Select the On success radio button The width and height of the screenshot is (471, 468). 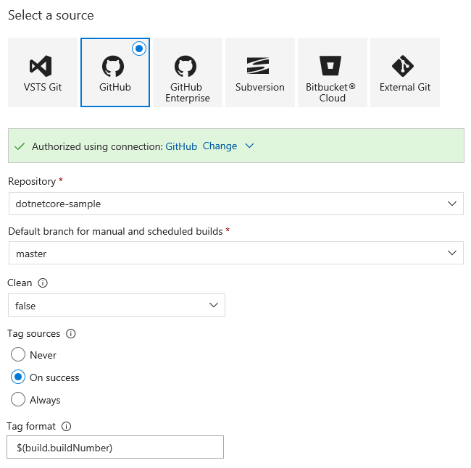click(18, 377)
